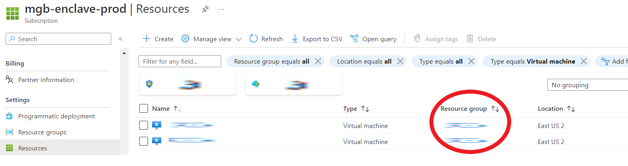Open first row's resource group link
This screenshot has height=166, width=628.
pyautogui.click(x=465, y=126)
